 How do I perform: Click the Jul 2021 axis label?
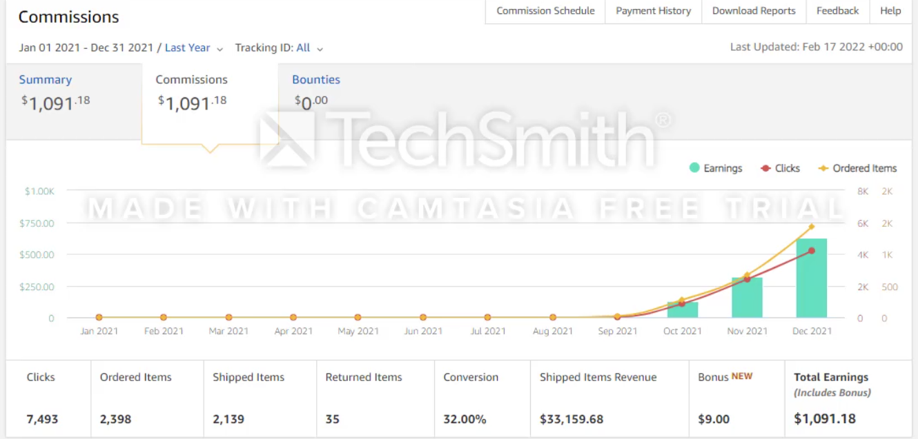488,331
